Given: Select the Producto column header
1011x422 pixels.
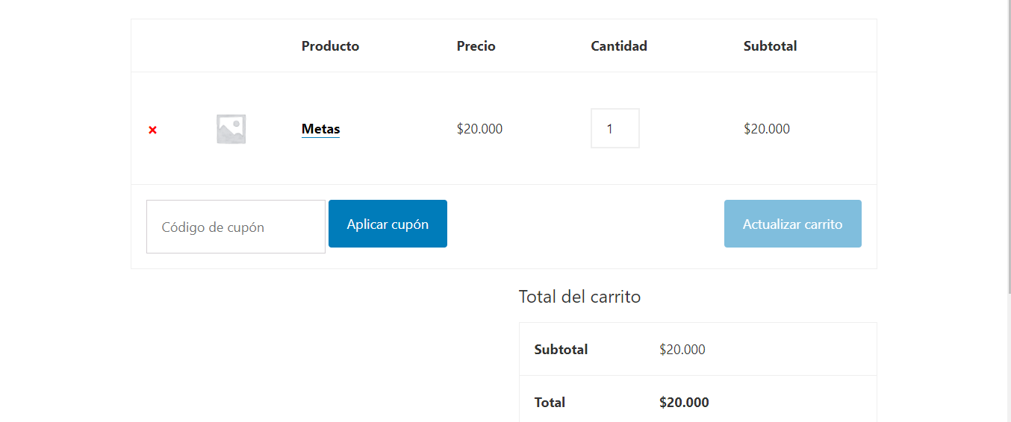Looking at the screenshot, I should (x=330, y=46).
